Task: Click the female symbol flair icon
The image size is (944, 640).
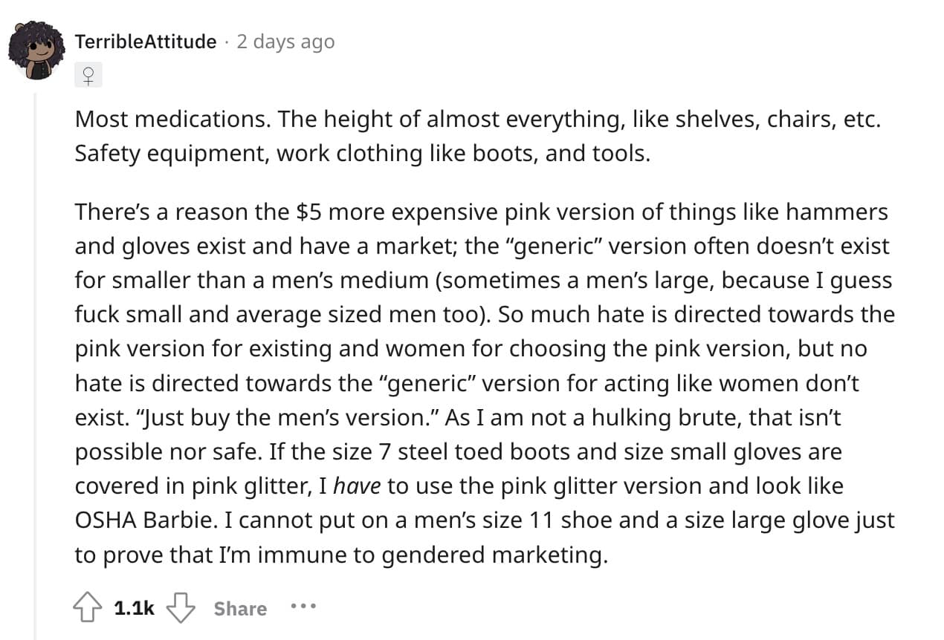Action: tap(88, 75)
